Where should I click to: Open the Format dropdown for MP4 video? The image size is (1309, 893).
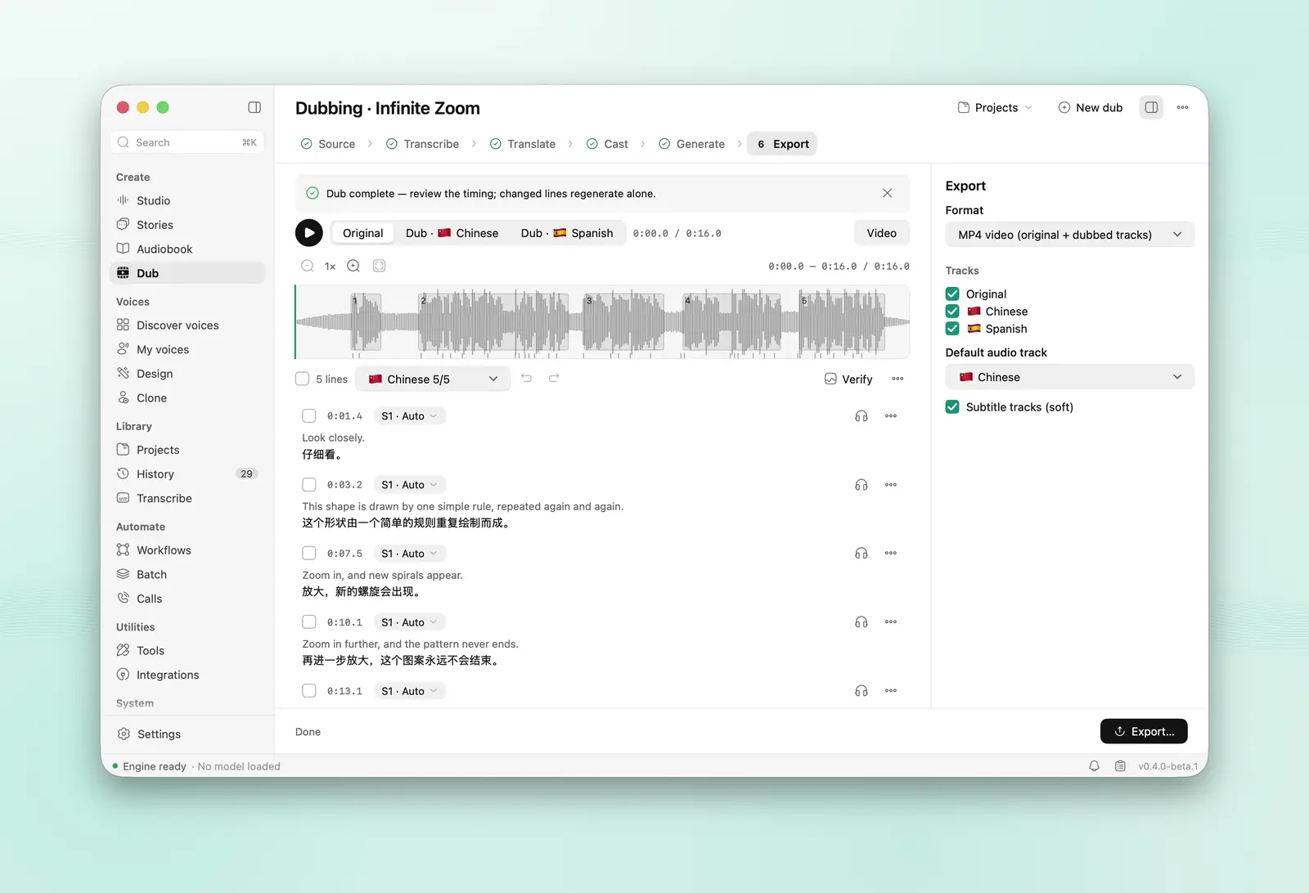(x=1069, y=235)
